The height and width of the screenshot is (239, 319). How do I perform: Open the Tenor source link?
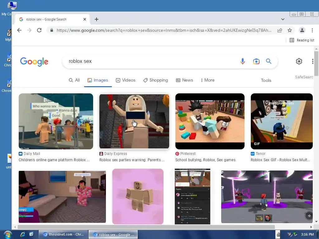tap(258, 154)
